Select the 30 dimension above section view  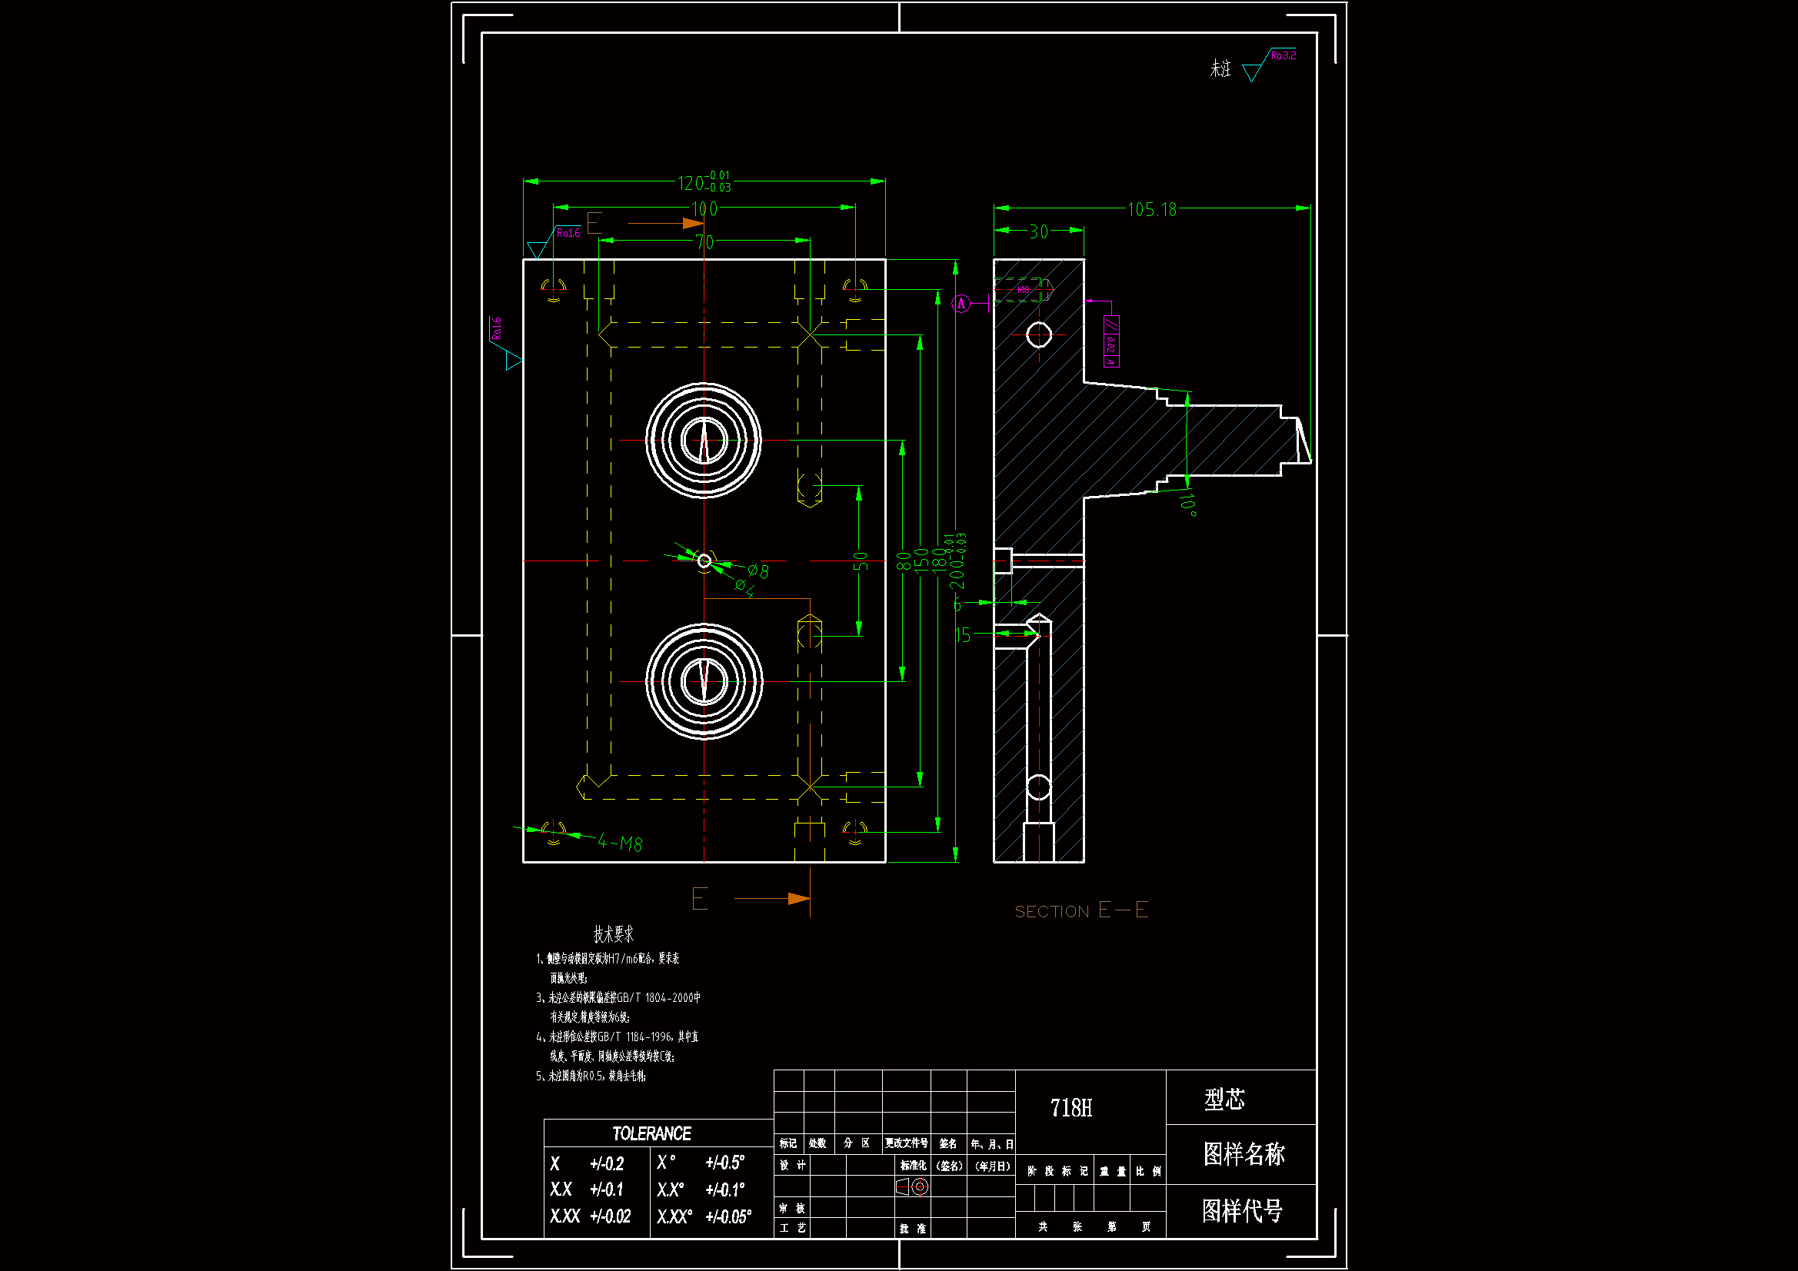pyautogui.click(x=1038, y=231)
